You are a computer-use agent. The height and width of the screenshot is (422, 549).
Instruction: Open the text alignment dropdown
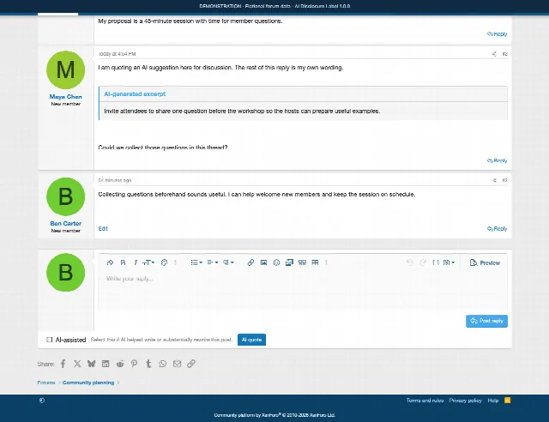point(213,262)
